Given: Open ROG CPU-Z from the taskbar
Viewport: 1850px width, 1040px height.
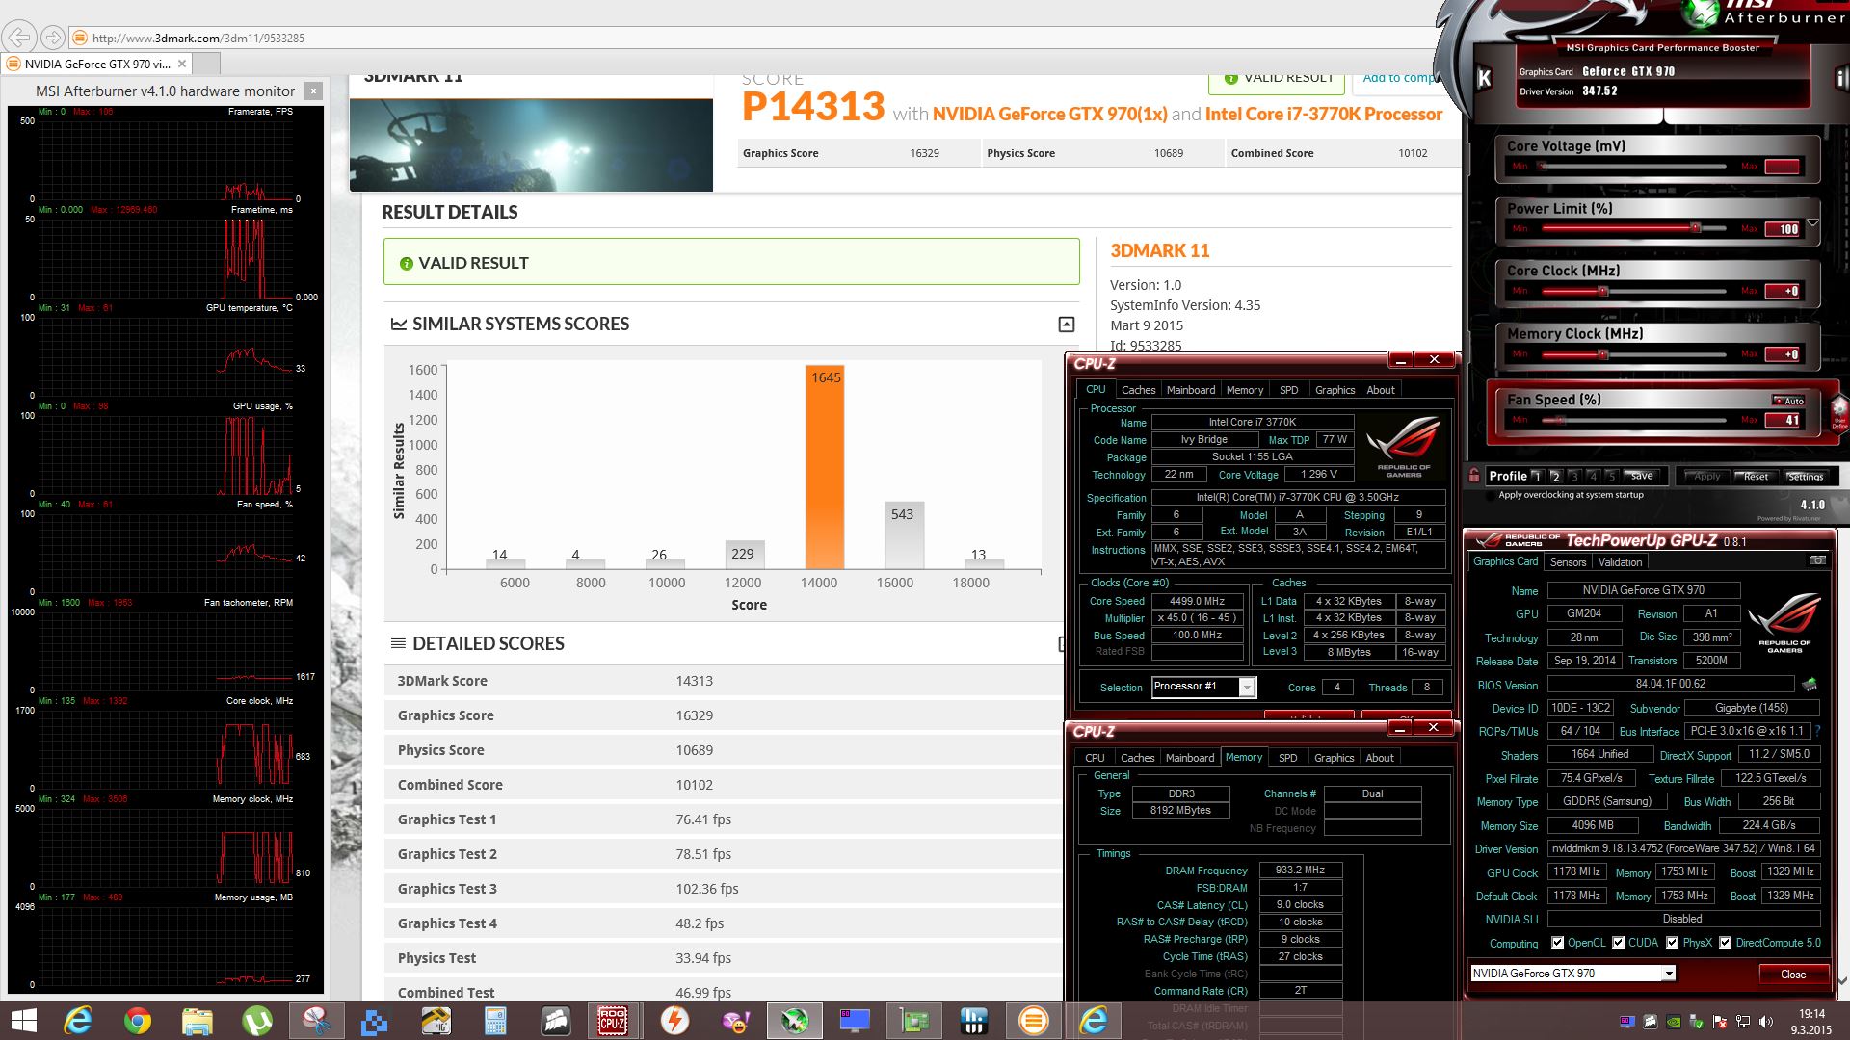Looking at the screenshot, I should [613, 1020].
